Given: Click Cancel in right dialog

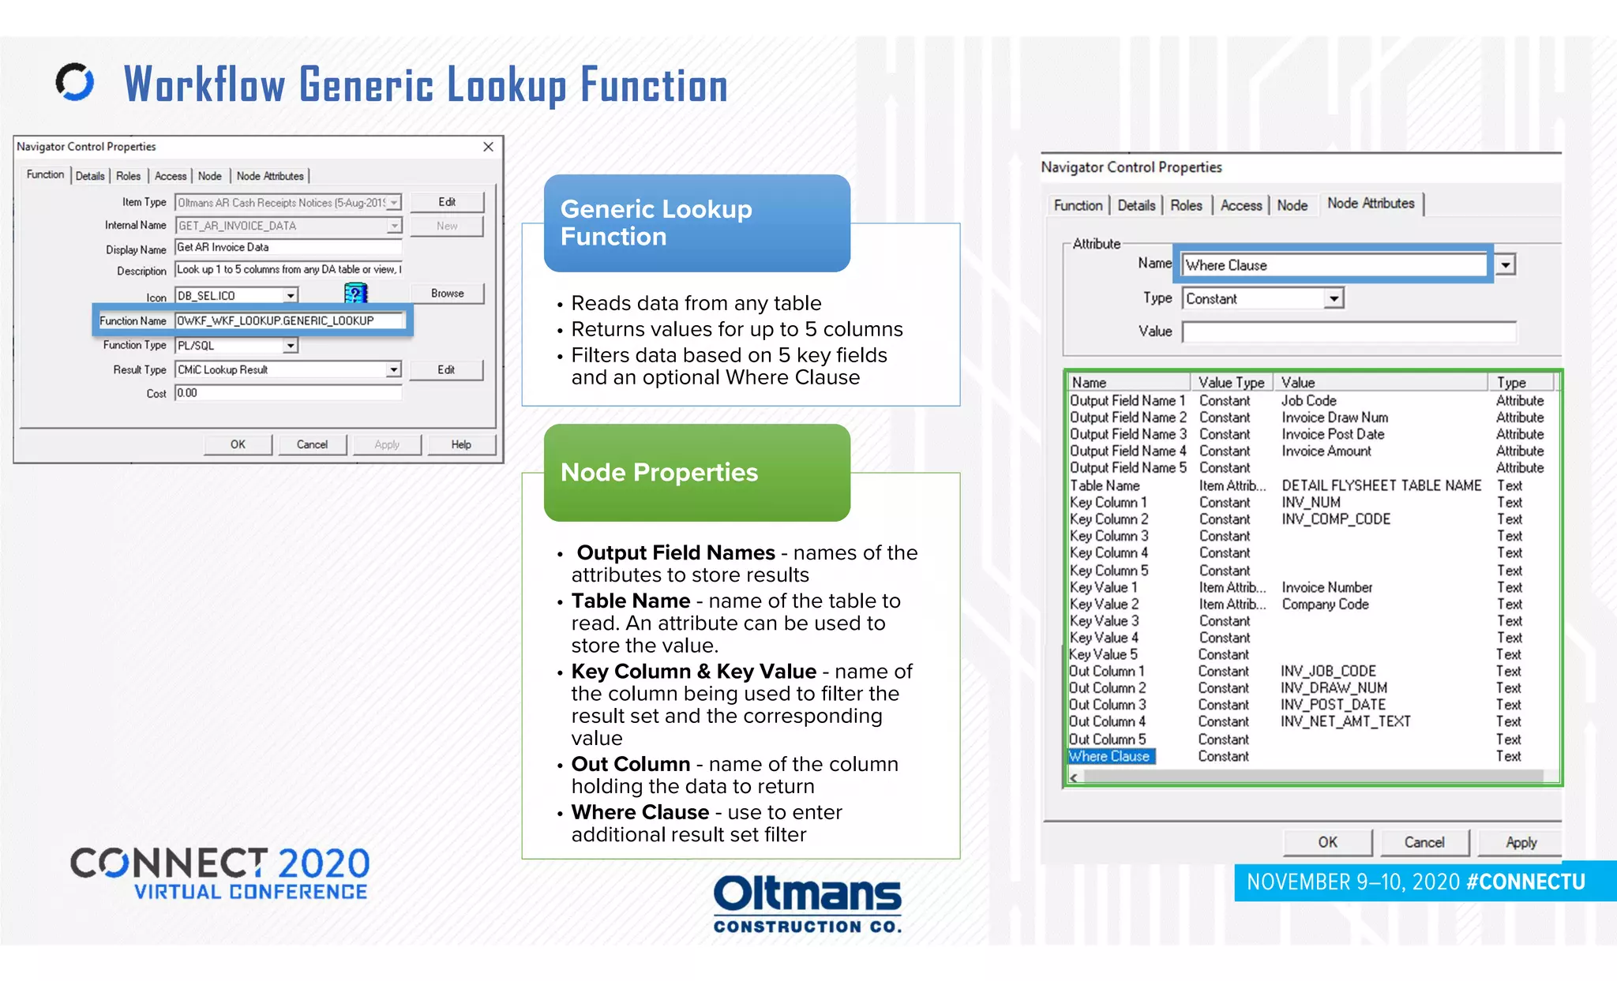Looking at the screenshot, I should pyautogui.click(x=1424, y=842).
